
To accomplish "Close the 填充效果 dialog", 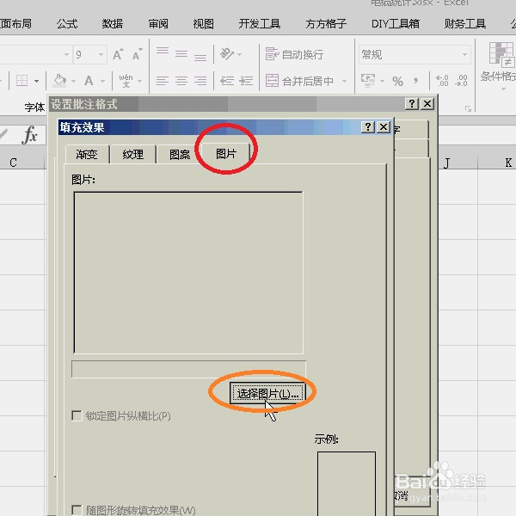I will pyautogui.click(x=384, y=127).
